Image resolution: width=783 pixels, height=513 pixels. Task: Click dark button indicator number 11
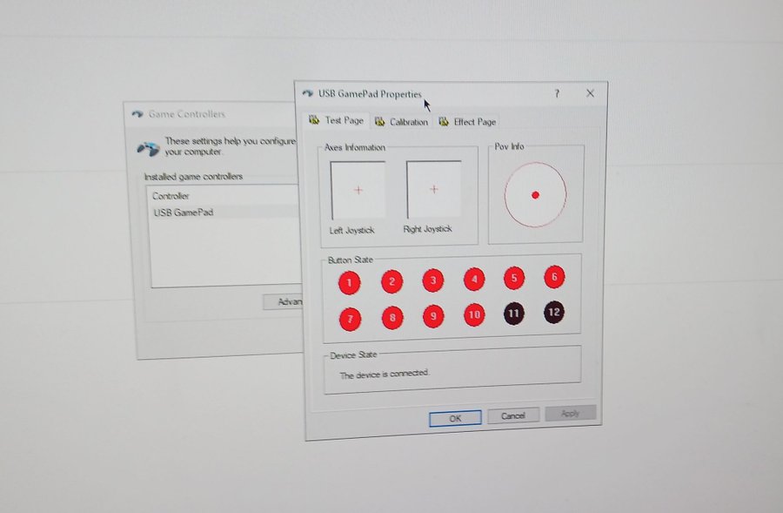[x=514, y=314]
